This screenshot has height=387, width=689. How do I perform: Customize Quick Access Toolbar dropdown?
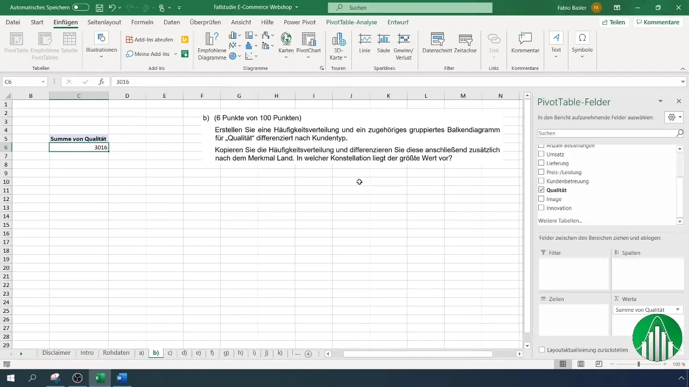(179, 8)
